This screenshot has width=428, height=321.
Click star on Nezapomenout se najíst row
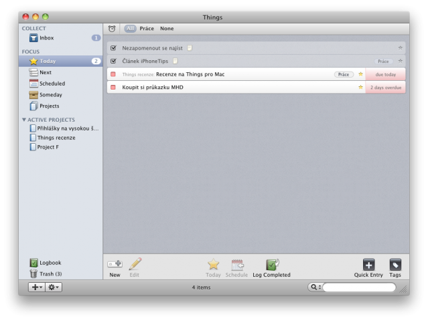click(x=400, y=48)
